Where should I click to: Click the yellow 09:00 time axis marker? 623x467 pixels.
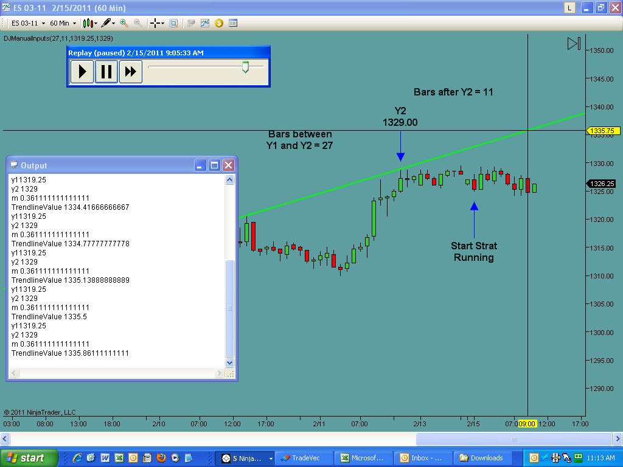527,424
